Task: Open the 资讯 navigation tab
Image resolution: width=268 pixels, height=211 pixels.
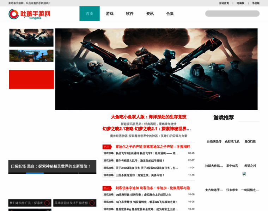Action: tap(150, 14)
